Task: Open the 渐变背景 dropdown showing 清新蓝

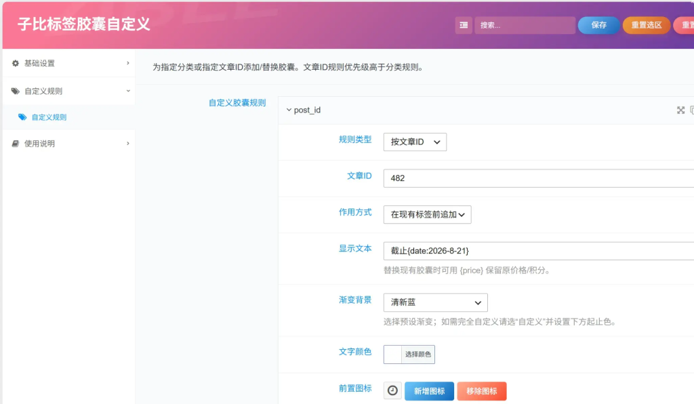Action: pos(436,302)
